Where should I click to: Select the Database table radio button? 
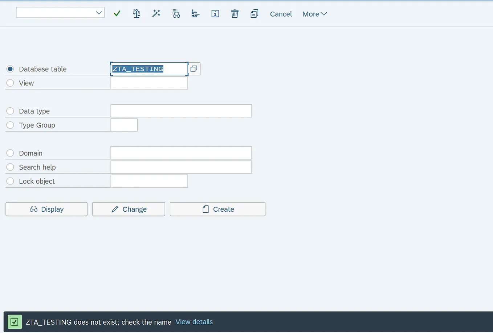pos(10,69)
